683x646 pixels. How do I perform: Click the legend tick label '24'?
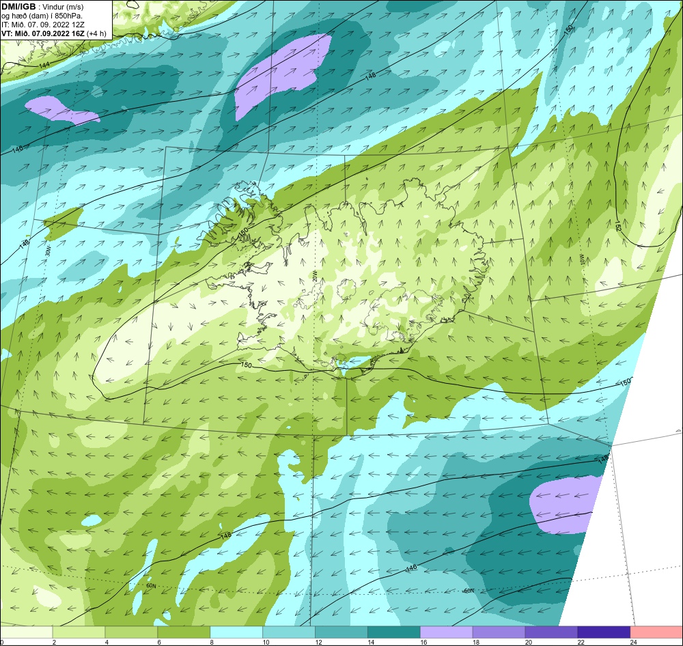coord(634,642)
